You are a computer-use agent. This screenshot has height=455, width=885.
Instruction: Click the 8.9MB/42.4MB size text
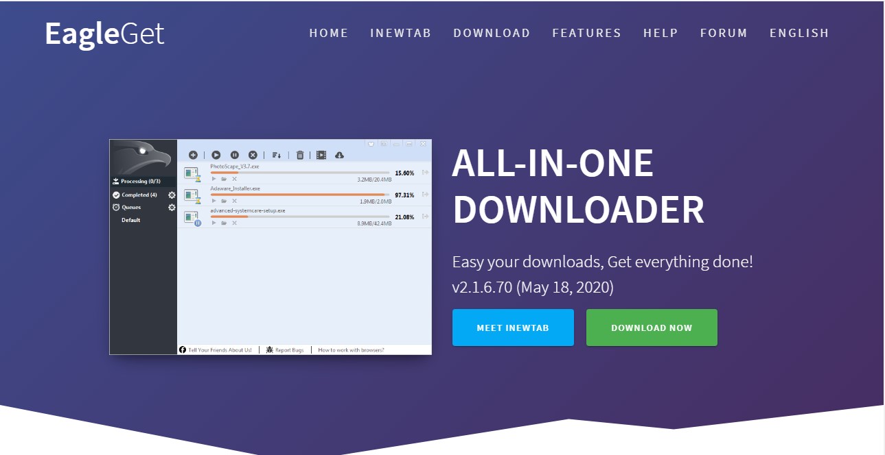tap(374, 223)
